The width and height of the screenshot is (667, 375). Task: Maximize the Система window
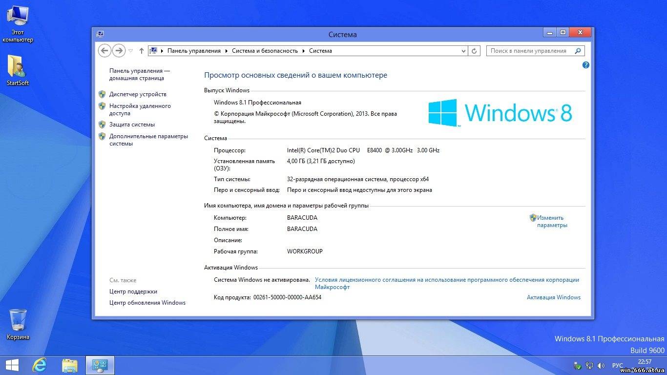(x=563, y=32)
